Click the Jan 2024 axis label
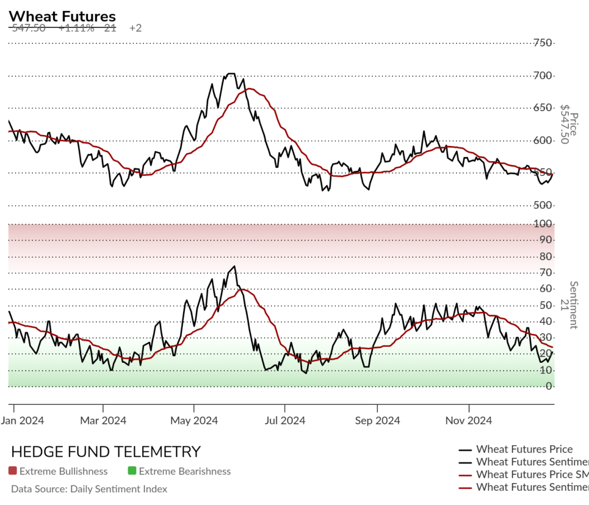The height and width of the screenshot is (505, 589). [x=22, y=420]
